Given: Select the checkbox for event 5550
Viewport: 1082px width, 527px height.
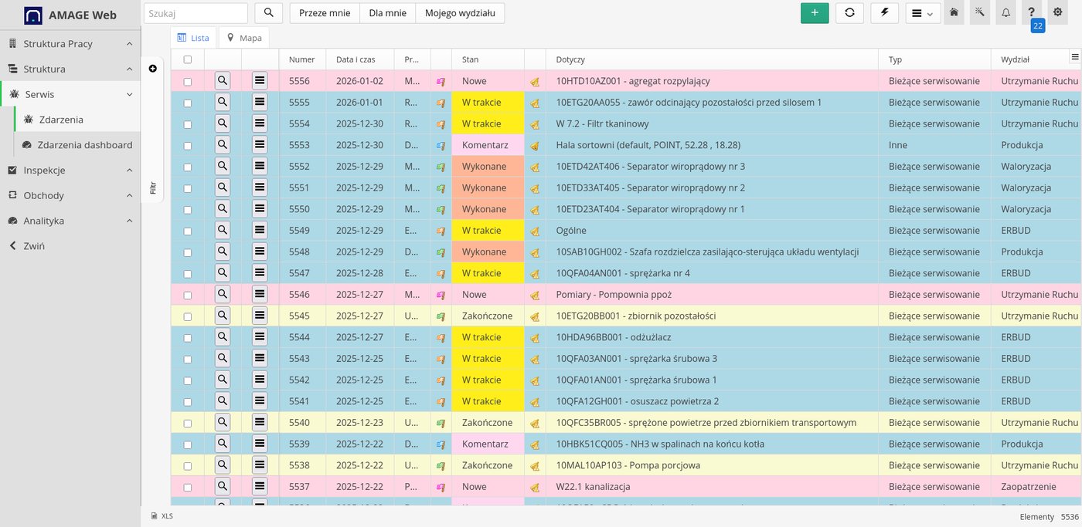Looking at the screenshot, I should [187, 209].
